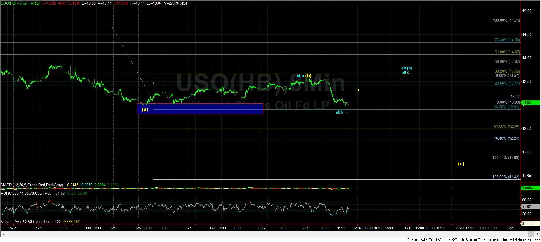Viewport: 541px width, 242px height.
Task: Click the 76.40% (12.24) Fibonacci label
Action: pos(507,138)
